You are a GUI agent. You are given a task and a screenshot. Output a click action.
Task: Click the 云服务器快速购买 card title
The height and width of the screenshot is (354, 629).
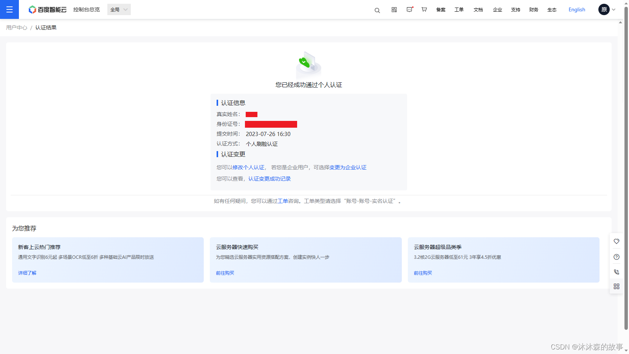(x=237, y=247)
